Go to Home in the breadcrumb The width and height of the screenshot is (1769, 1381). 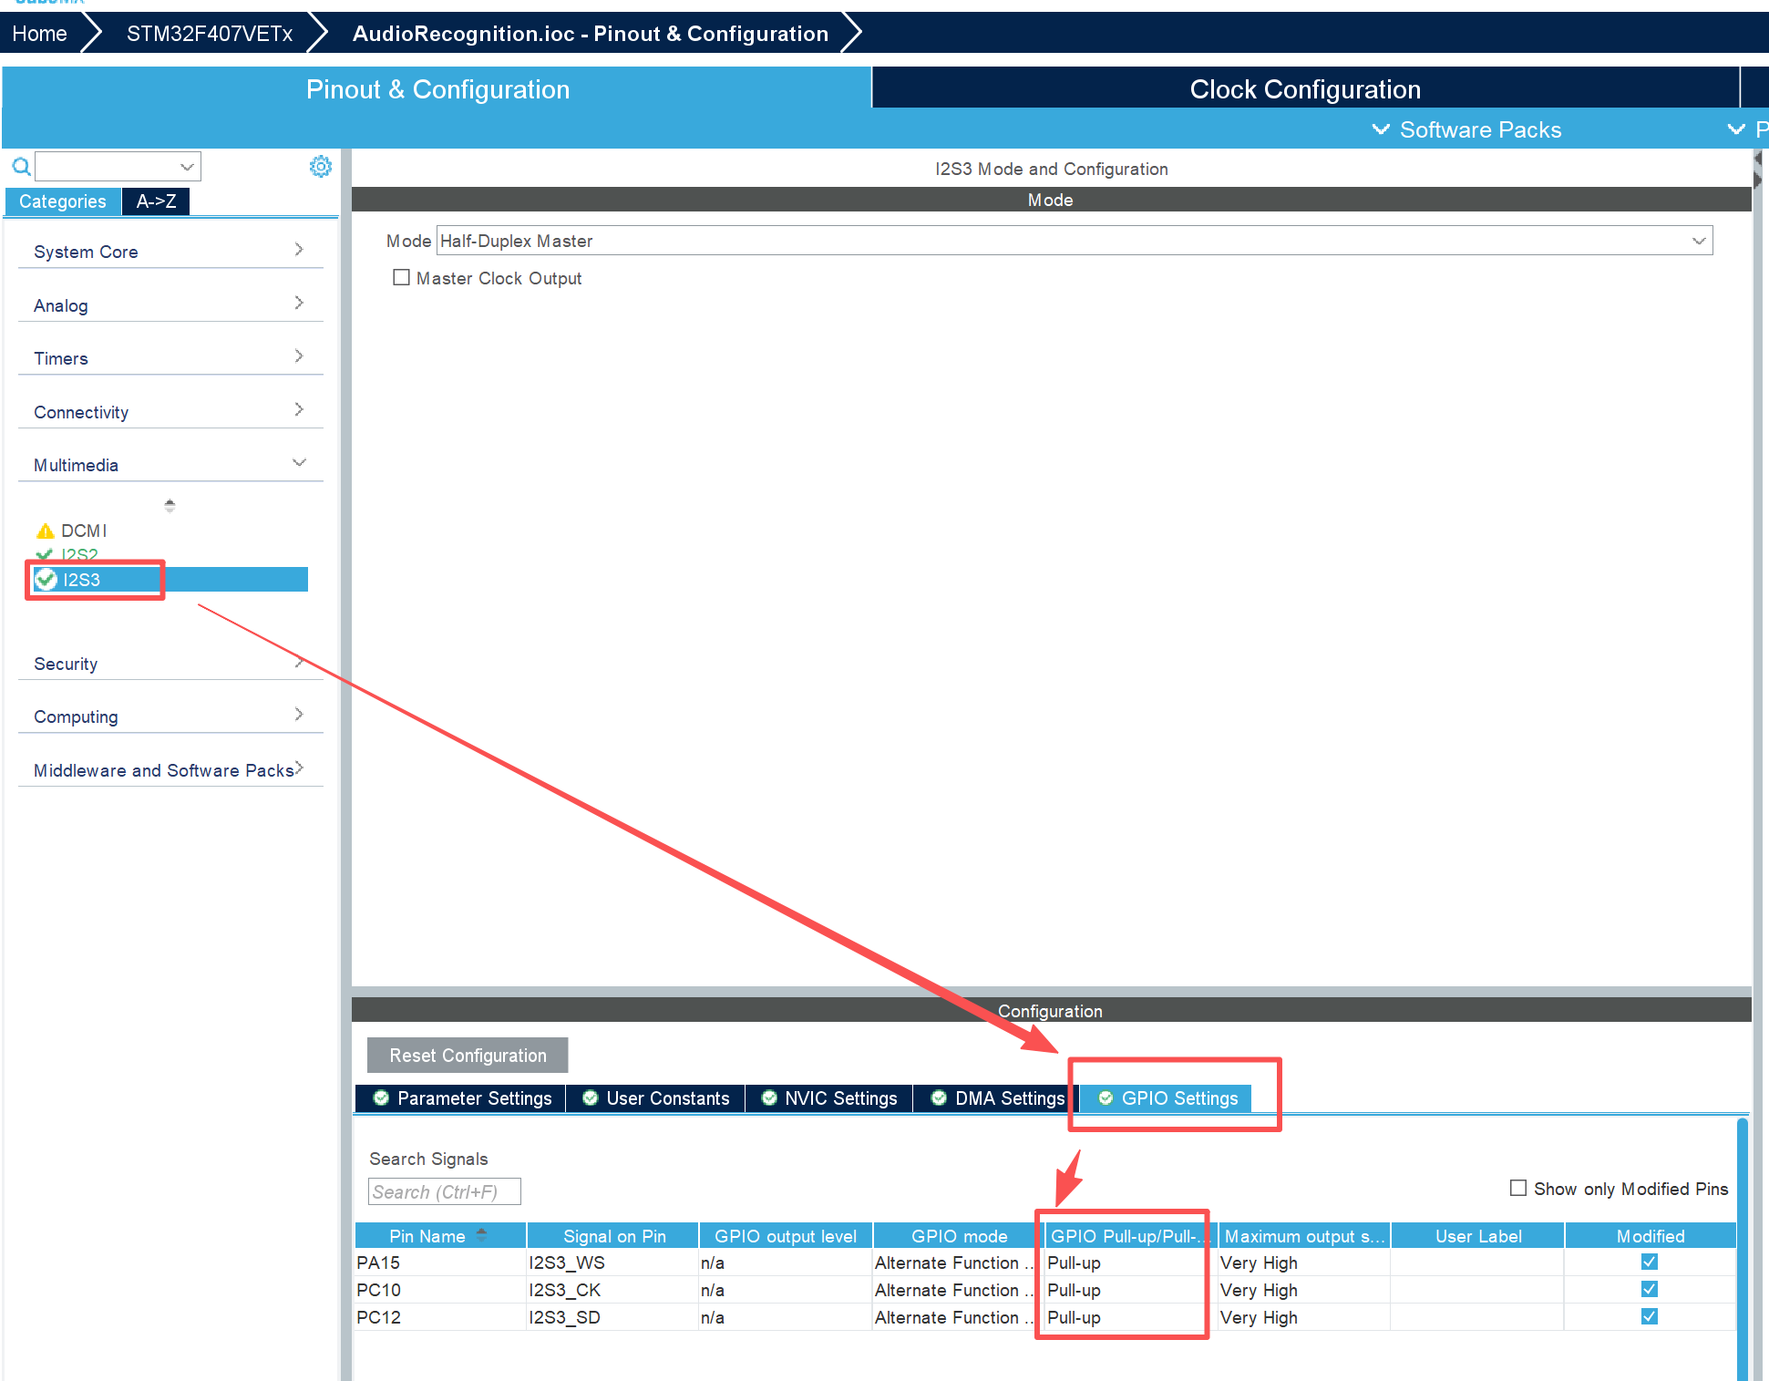click(39, 34)
